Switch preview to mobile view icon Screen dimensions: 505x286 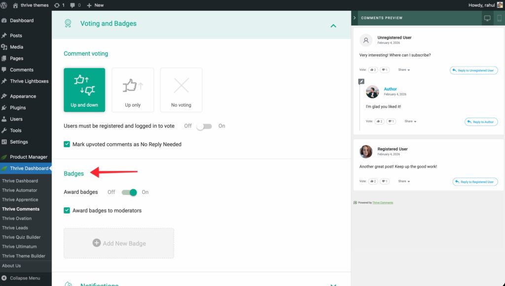point(499,18)
